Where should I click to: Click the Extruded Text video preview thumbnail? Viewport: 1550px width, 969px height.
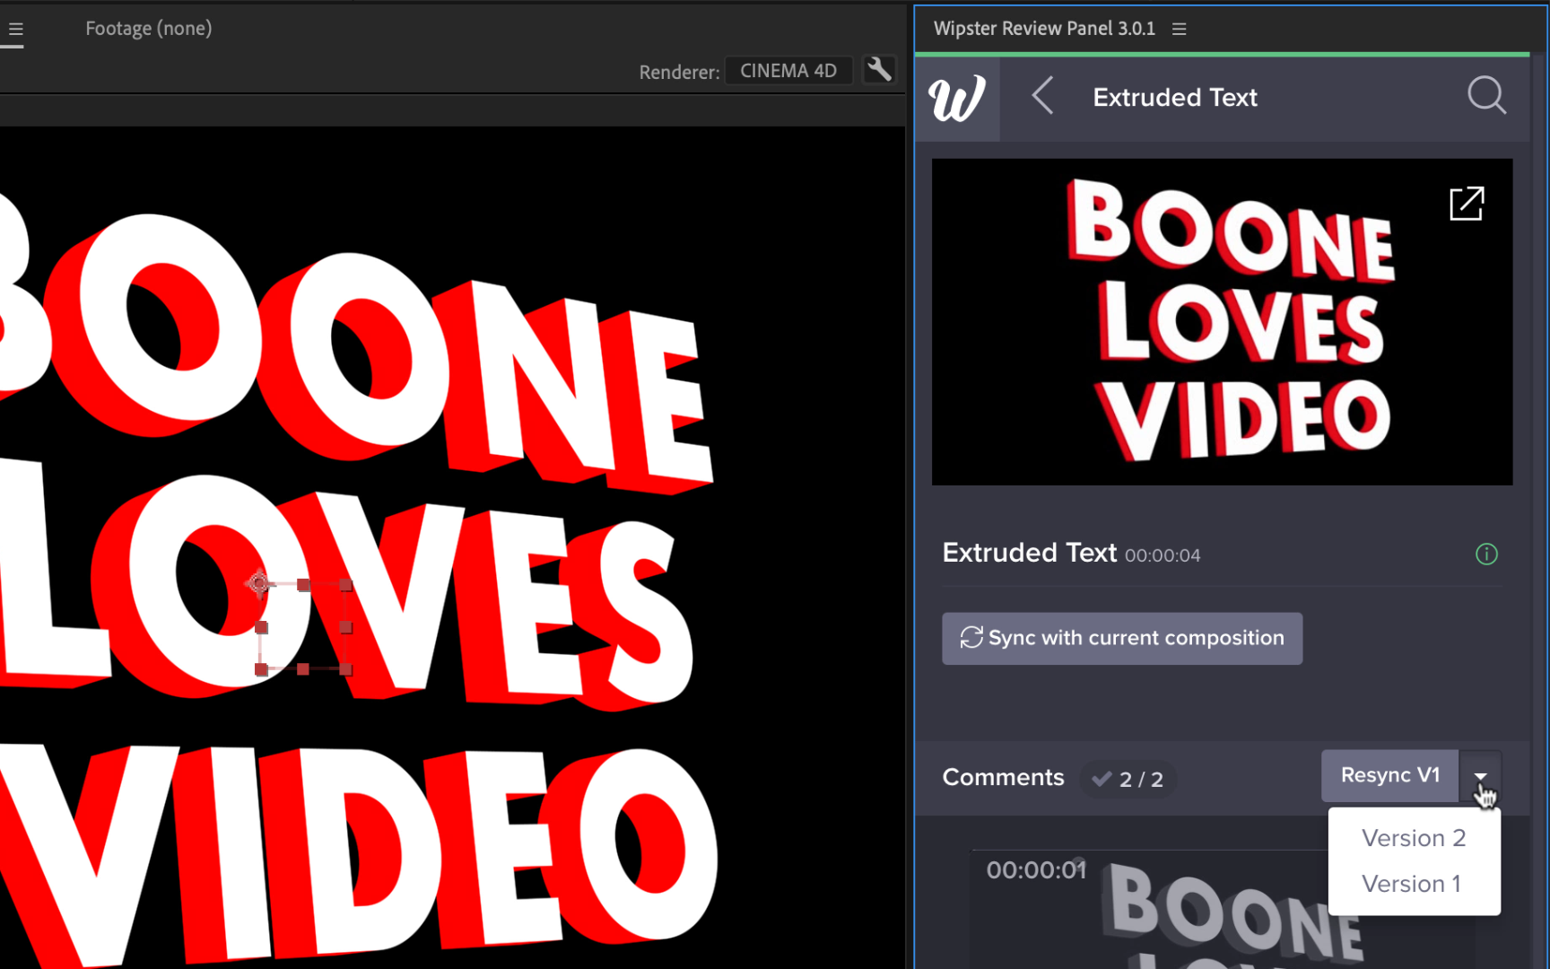tap(1222, 322)
